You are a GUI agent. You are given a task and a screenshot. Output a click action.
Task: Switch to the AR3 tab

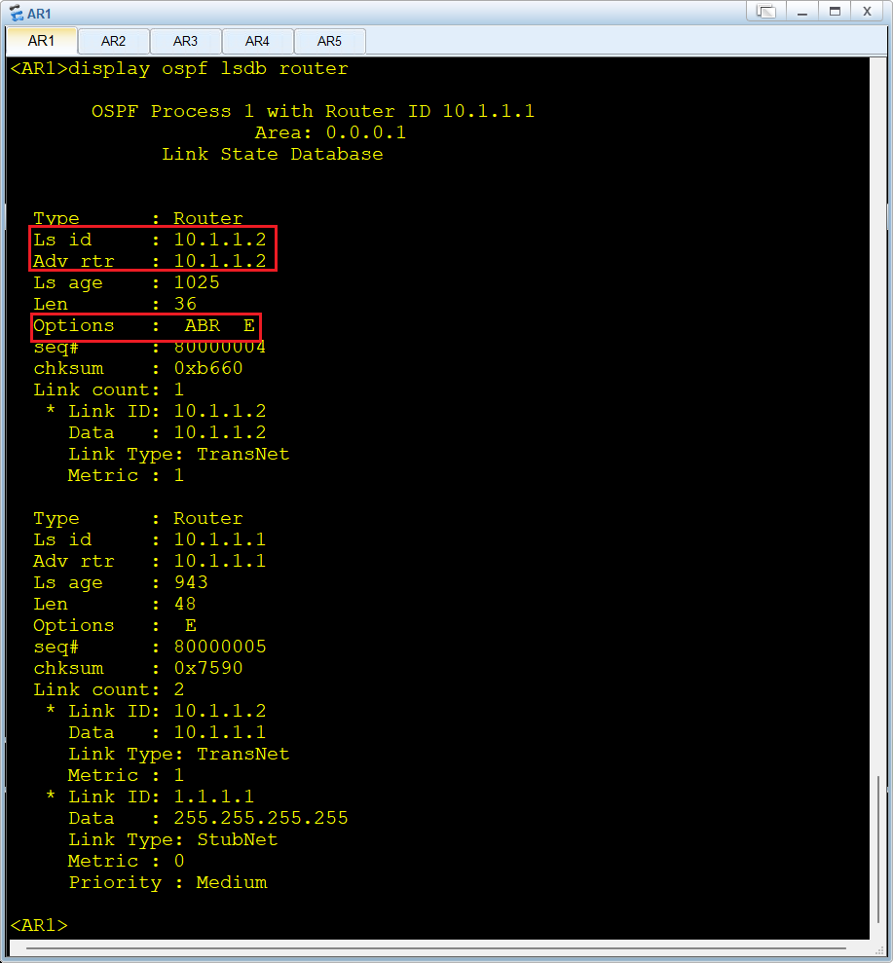click(185, 41)
